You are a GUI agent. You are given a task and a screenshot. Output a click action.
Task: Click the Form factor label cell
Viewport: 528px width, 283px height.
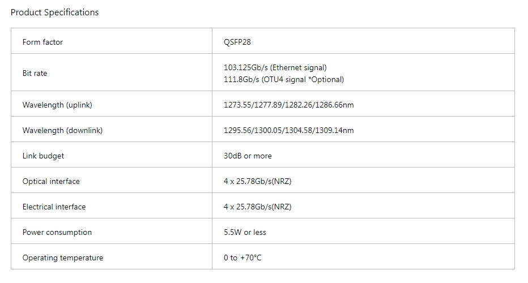pos(43,42)
